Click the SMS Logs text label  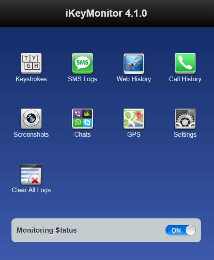click(x=83, y=79)
